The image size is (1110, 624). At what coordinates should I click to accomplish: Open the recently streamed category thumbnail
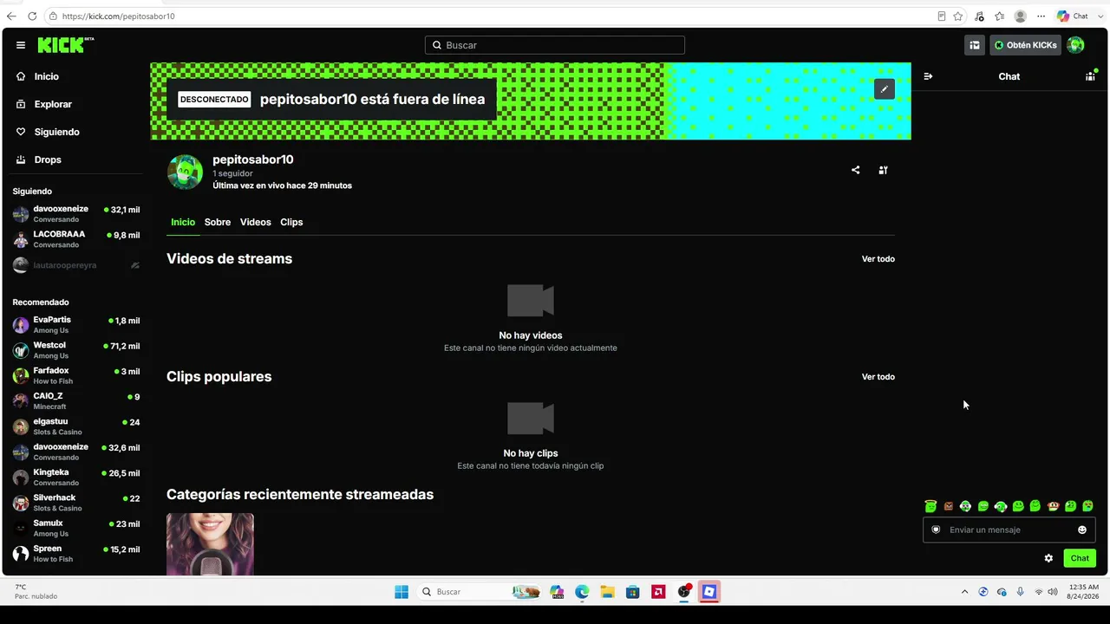[210, 544]
